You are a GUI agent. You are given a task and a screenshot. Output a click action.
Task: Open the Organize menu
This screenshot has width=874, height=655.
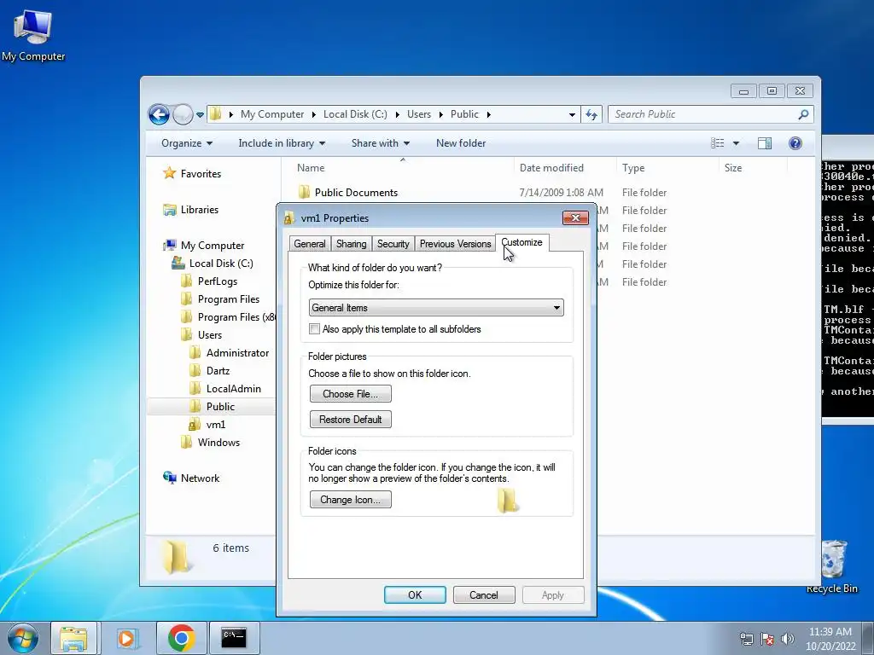[187, 143]
